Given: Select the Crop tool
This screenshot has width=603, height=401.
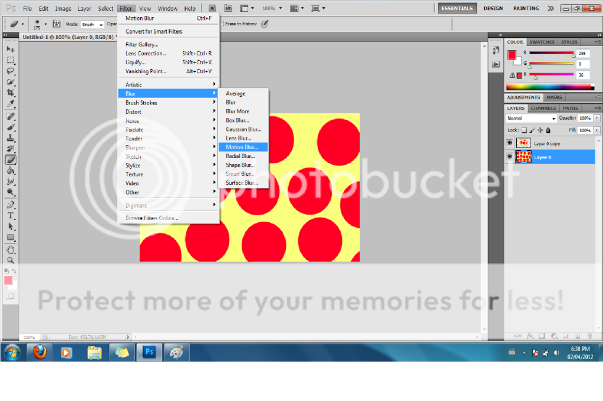Looking at the screenshot, I should (x=11, y=93).
